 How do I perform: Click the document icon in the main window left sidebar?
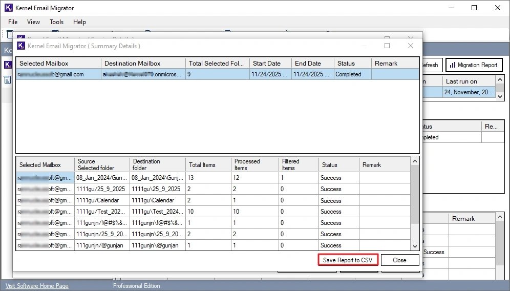coord(7,80)
